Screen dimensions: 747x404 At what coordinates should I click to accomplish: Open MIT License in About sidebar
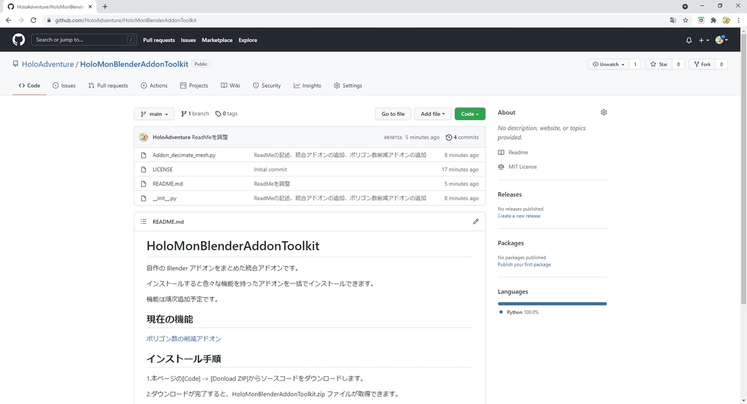coord(517,167)
